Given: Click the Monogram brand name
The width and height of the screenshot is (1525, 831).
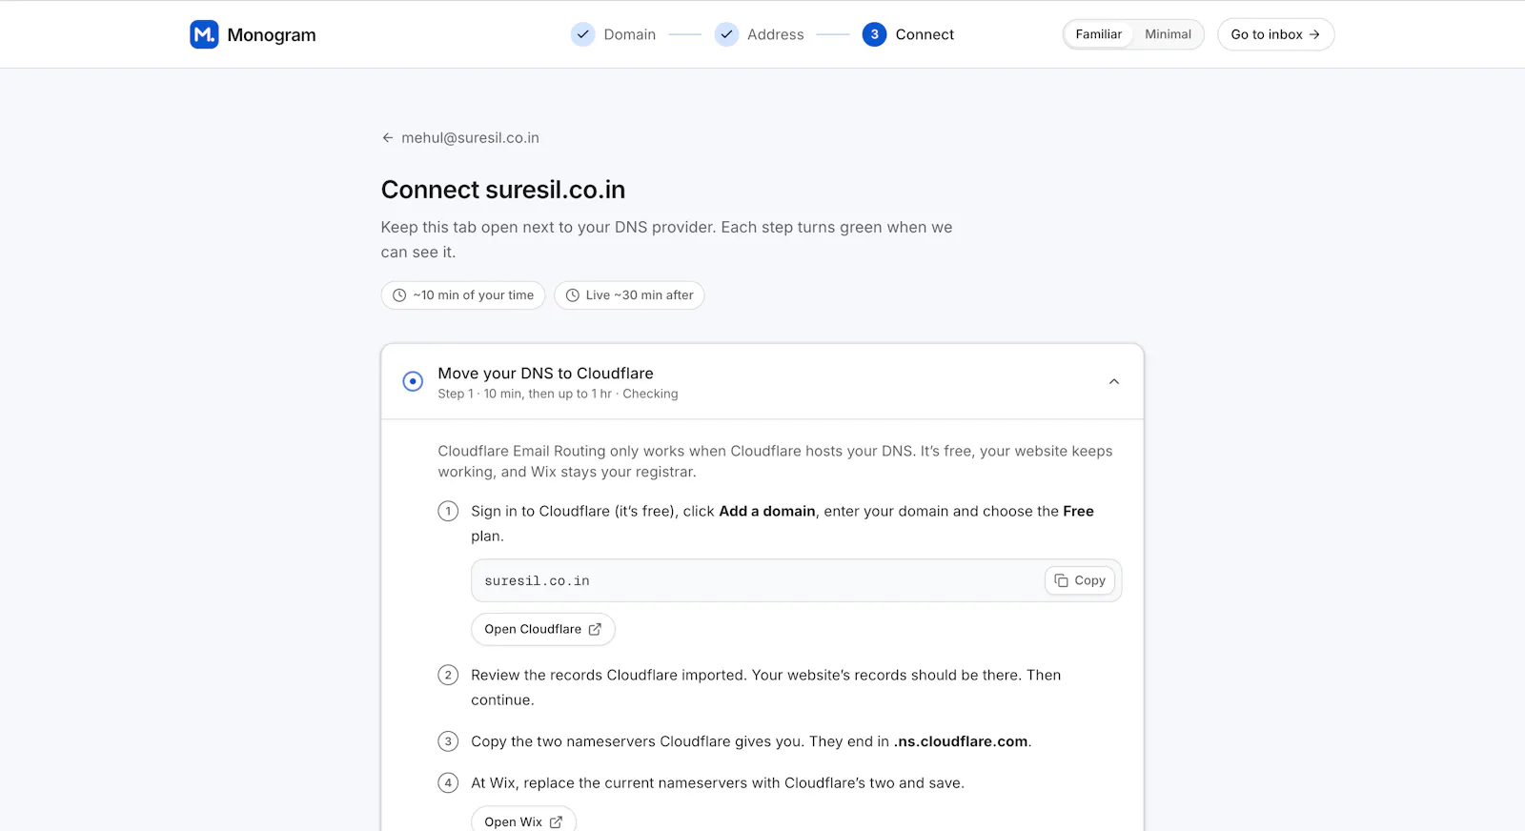Looking at the screenshot, I should click(272, 34).
